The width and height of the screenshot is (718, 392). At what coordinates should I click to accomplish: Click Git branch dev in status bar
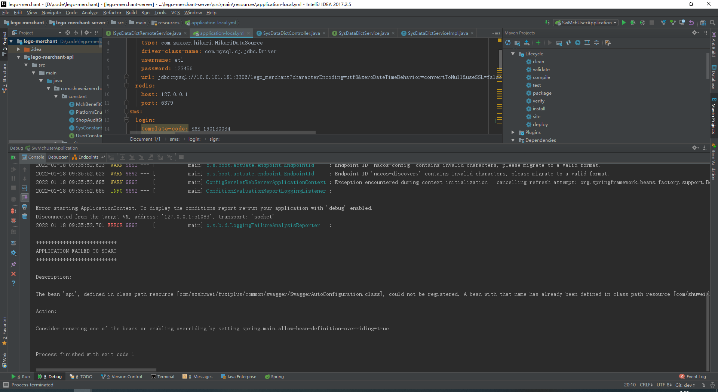point(685,385)
